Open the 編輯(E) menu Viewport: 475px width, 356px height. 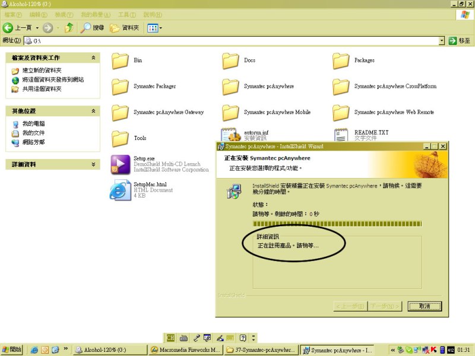click(x=38, y=14)
